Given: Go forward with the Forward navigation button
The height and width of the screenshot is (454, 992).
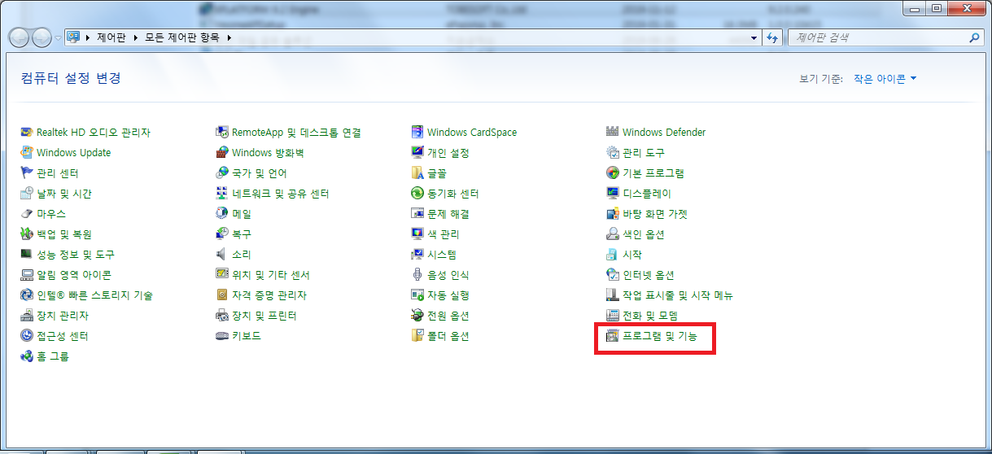Looking at the screenshot, I should pos(42,37).
